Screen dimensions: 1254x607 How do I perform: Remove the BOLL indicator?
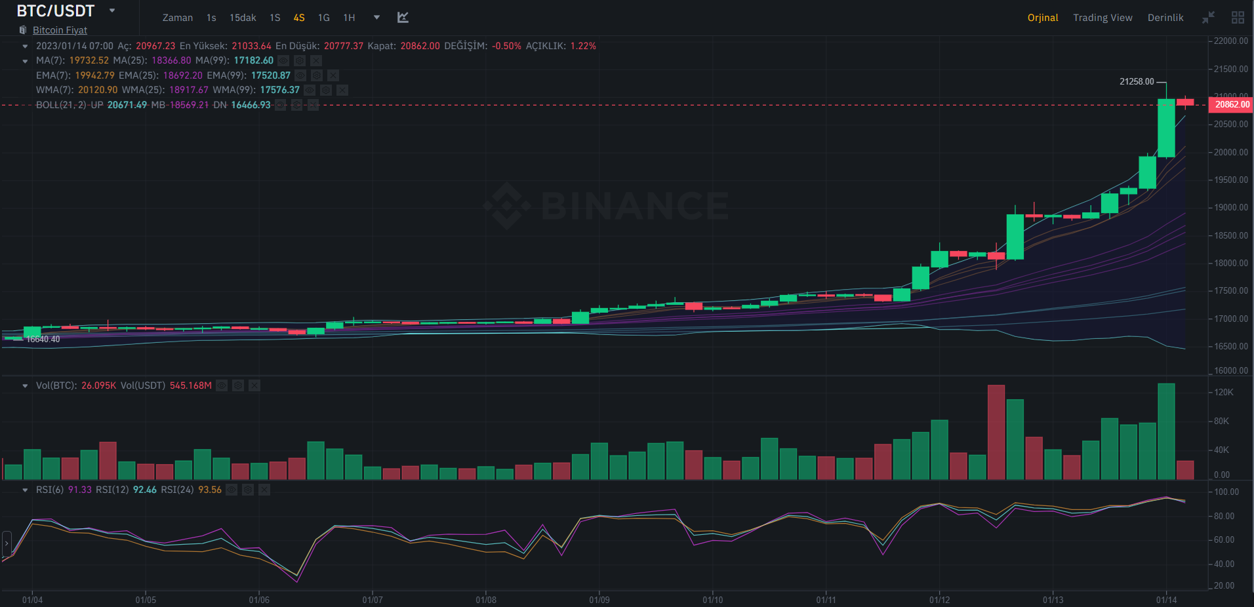313,105
